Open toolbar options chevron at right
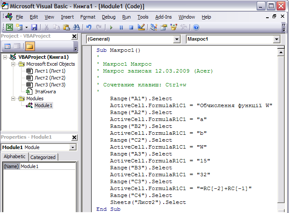This screenshot has height=213, width=289. tap(284, 27)
